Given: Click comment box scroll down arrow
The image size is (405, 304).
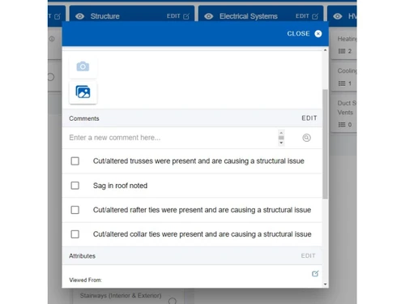Looking at the screenshot, I should pyautogui.click(x=281, y=143).
